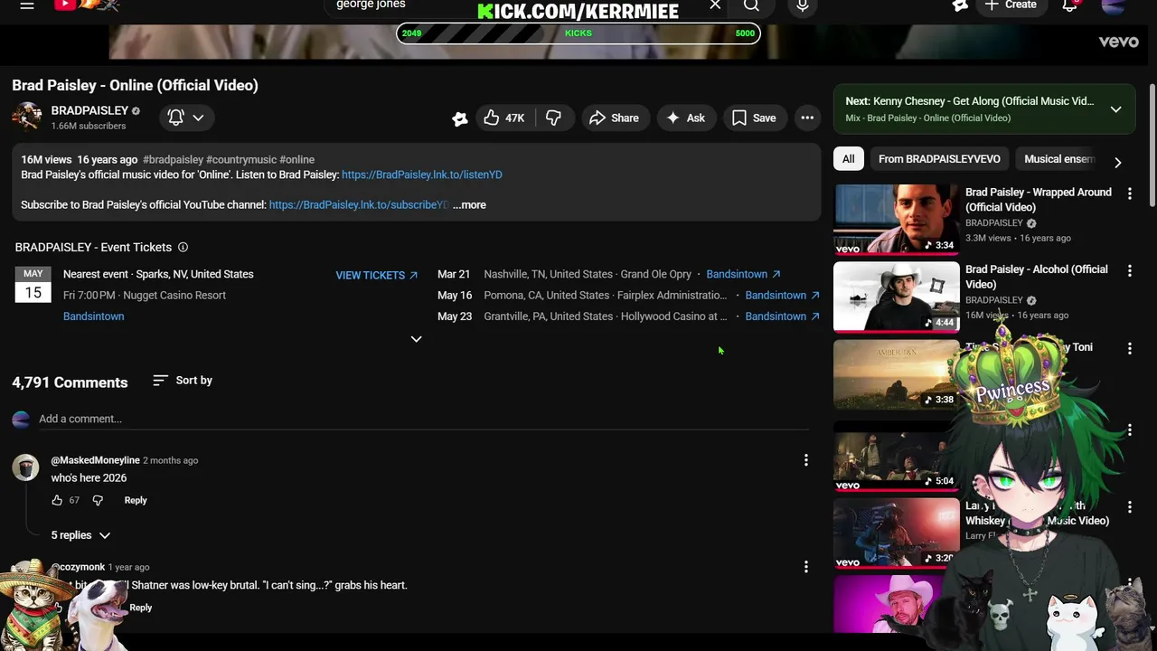Open Bandsintown link under nearest event
Screen dimensions: 1157x651
tap(94, 316)
